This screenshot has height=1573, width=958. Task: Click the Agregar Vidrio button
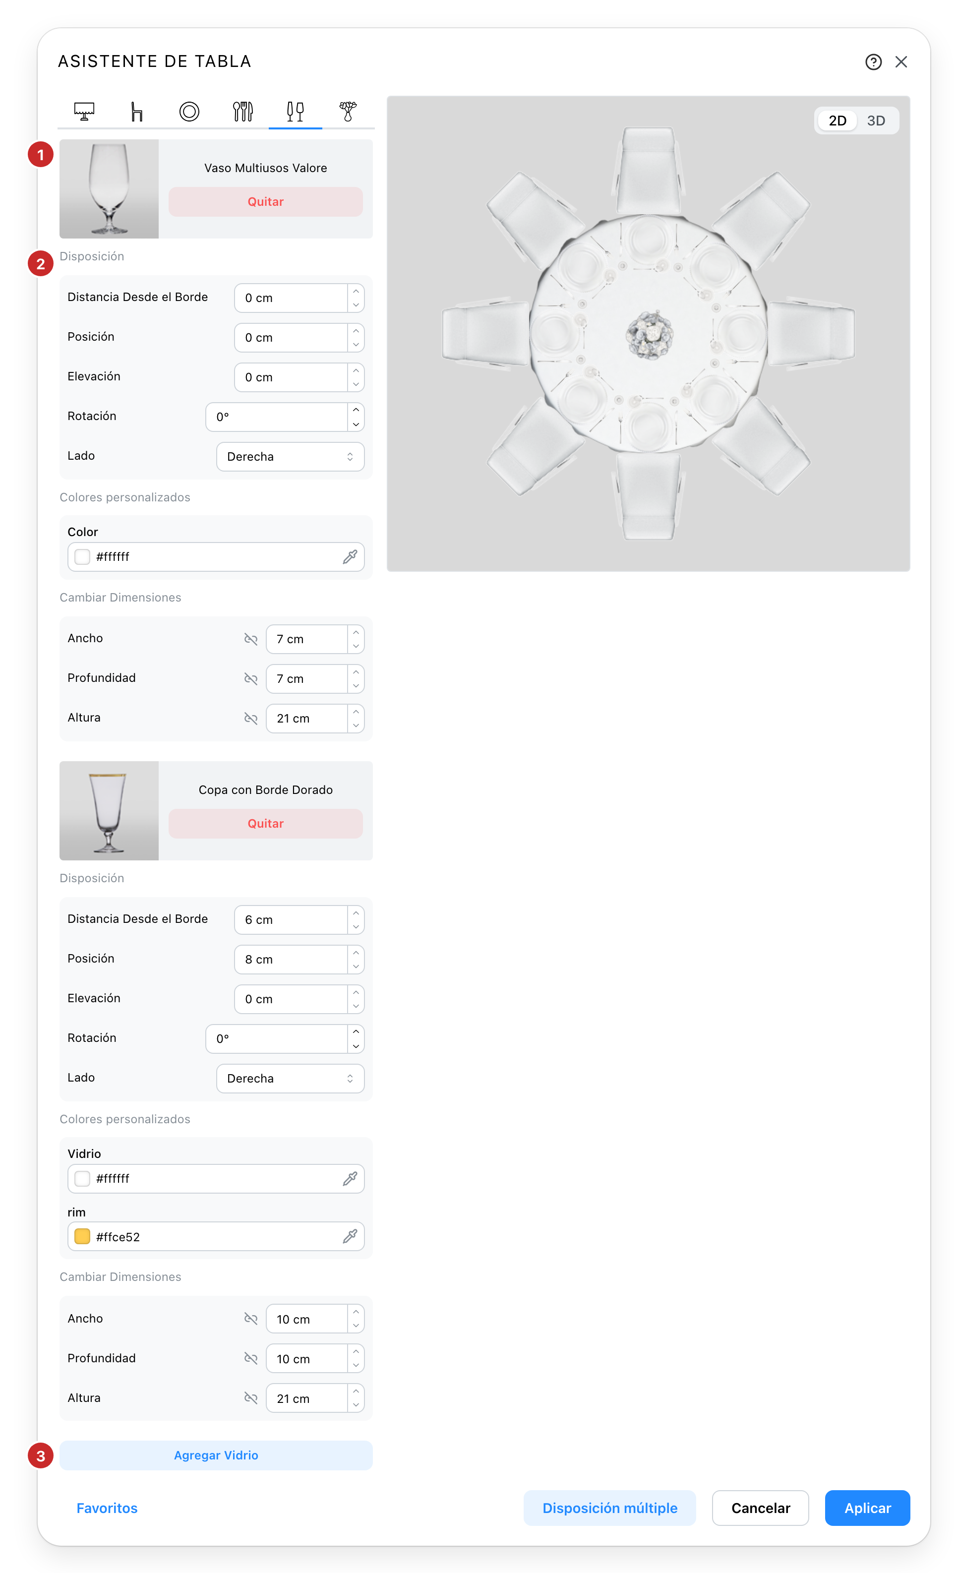[216, 1455]
